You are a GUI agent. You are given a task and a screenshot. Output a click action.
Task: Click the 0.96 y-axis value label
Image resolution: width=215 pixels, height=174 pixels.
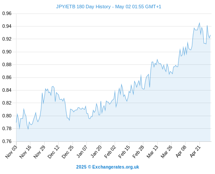7,13
